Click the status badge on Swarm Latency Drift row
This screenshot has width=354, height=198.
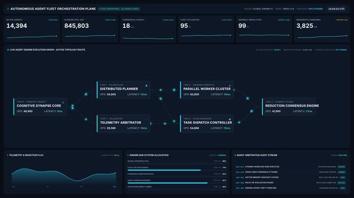pos(343,188)
